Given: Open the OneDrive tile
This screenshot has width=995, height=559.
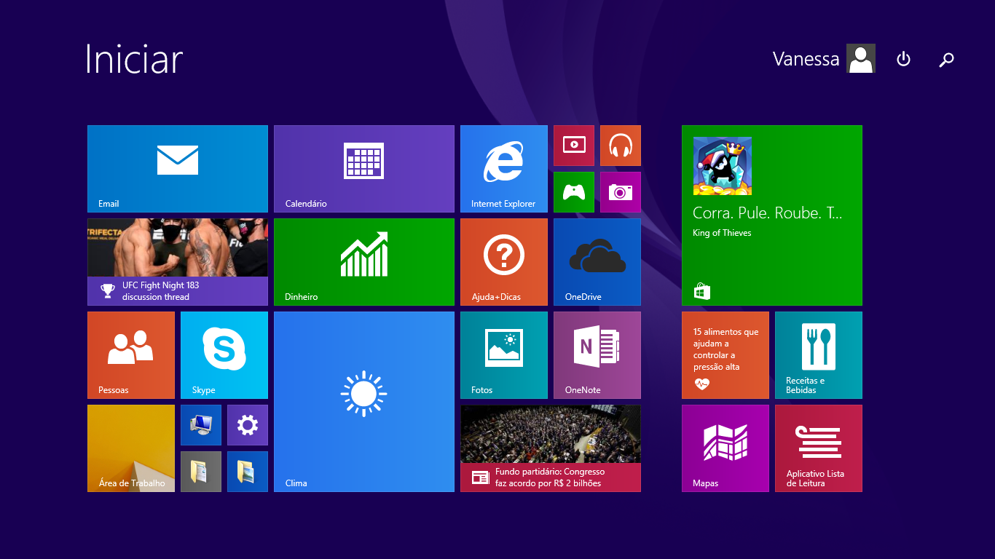Looking at the screenshot, I should (597, 262).
